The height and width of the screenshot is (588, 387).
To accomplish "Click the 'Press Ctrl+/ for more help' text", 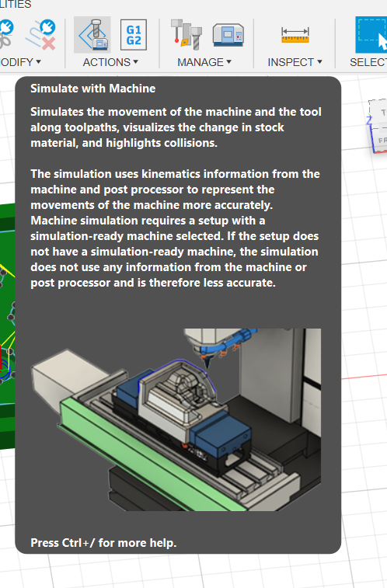I will [103, 543].
